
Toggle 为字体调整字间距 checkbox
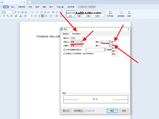(x=64, y=50)
